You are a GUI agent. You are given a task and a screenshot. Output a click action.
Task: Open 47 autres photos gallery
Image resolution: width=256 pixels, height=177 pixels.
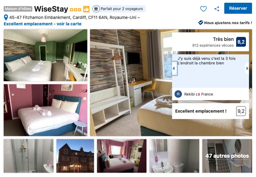pyautogui.click(x=227, y=156)
